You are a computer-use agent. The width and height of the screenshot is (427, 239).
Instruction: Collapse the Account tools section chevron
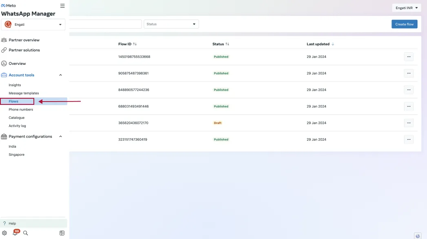point(60,75)
